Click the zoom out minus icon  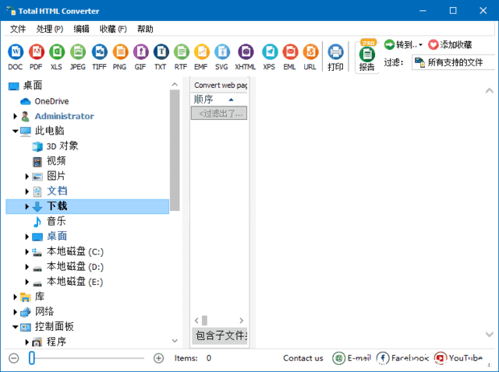(x=14, y=358)
